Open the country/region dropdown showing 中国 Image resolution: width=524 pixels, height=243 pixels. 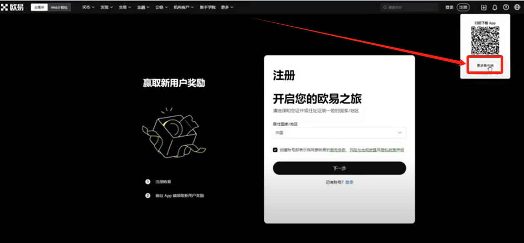tap(339, 133)
